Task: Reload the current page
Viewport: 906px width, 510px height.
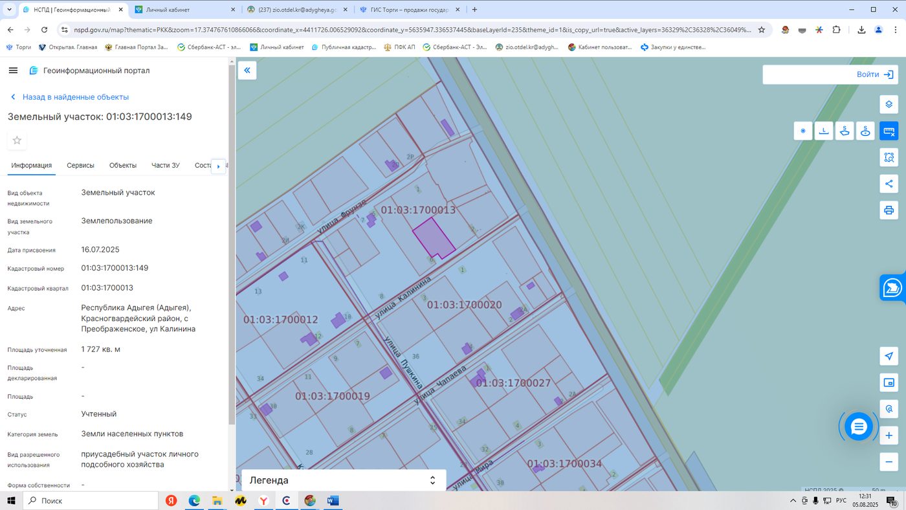Action: point(44,30)
